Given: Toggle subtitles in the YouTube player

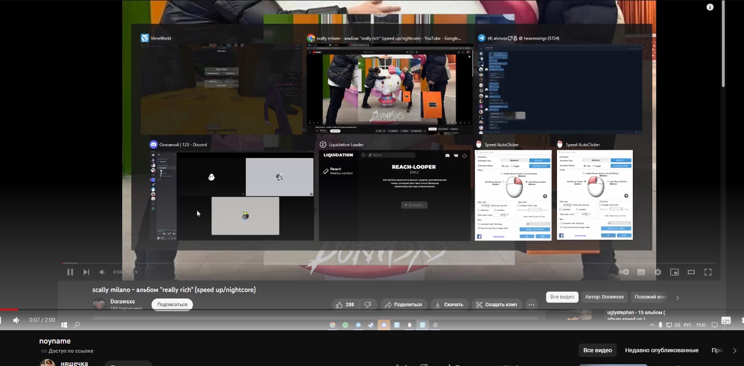Looking at the screenshot, I should pyautogui.click(x=641, y=272).
